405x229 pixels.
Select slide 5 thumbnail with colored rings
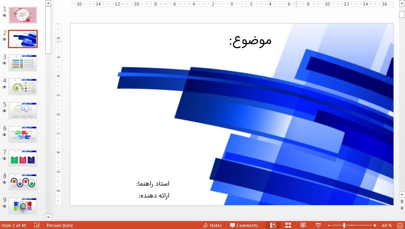point(23,110)
